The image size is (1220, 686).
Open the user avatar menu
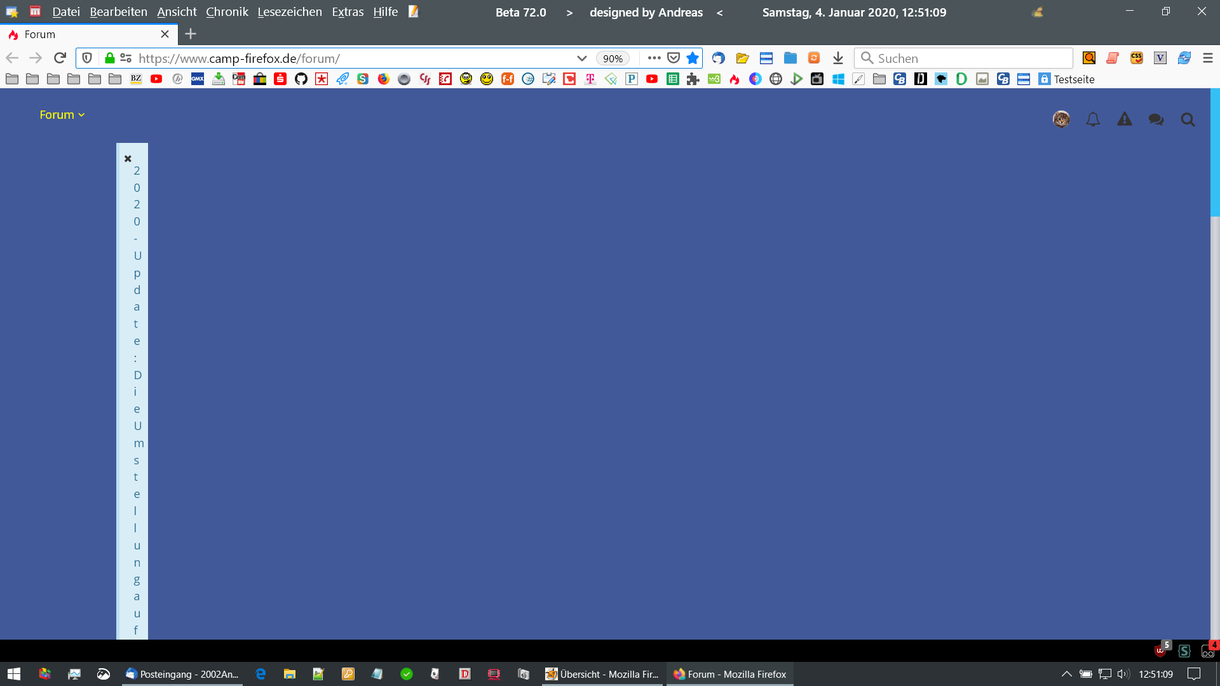tap(1061, 119)
